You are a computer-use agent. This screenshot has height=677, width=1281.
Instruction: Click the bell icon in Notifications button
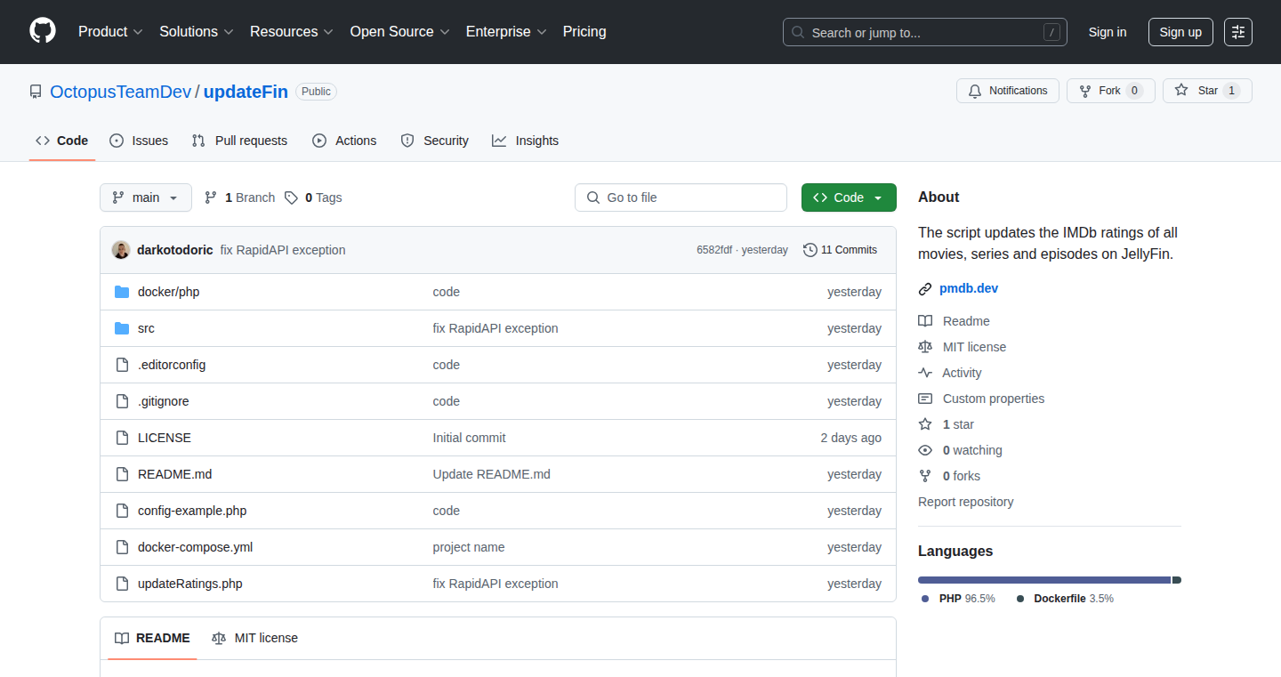975,91
